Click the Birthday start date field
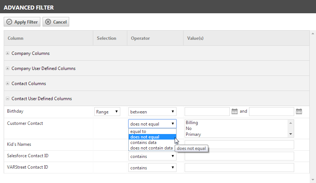This screenshot has height=183, width=316. click(x=207, y=112)
